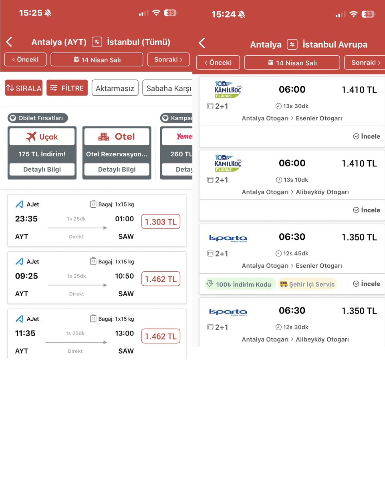Go back from the Antalya İstanbul Avrupa bus results

point(202,43)
